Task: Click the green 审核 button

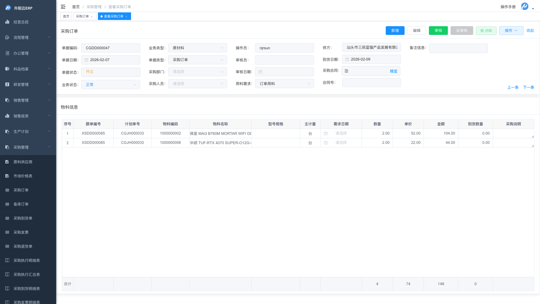Action: 438,30
